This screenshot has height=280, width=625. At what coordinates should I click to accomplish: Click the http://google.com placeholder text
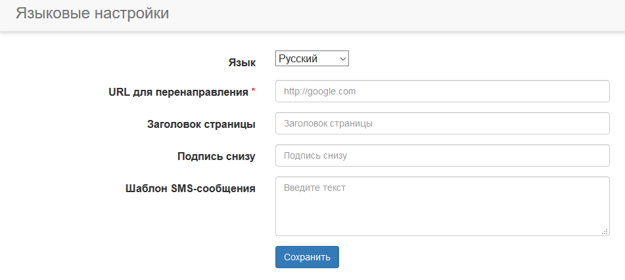(x=319, y=91)
